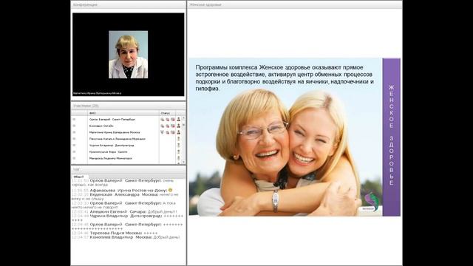Click Веденская Александра's chat message
This screenshot has height=266, width=473.
click(125, 197)
